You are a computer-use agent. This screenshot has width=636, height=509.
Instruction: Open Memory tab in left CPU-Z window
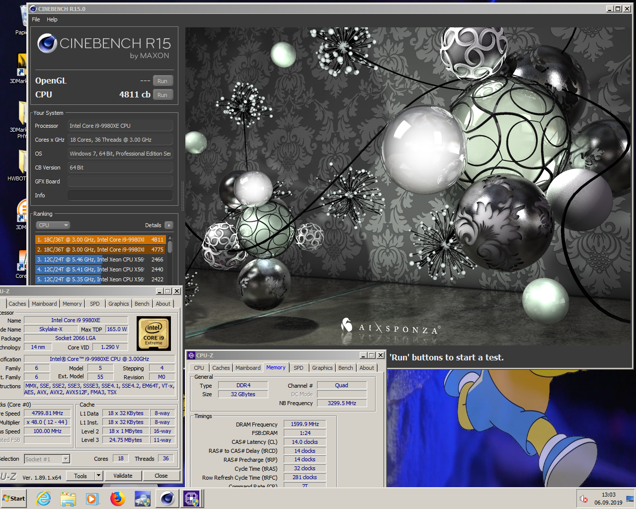click(72, 304)
